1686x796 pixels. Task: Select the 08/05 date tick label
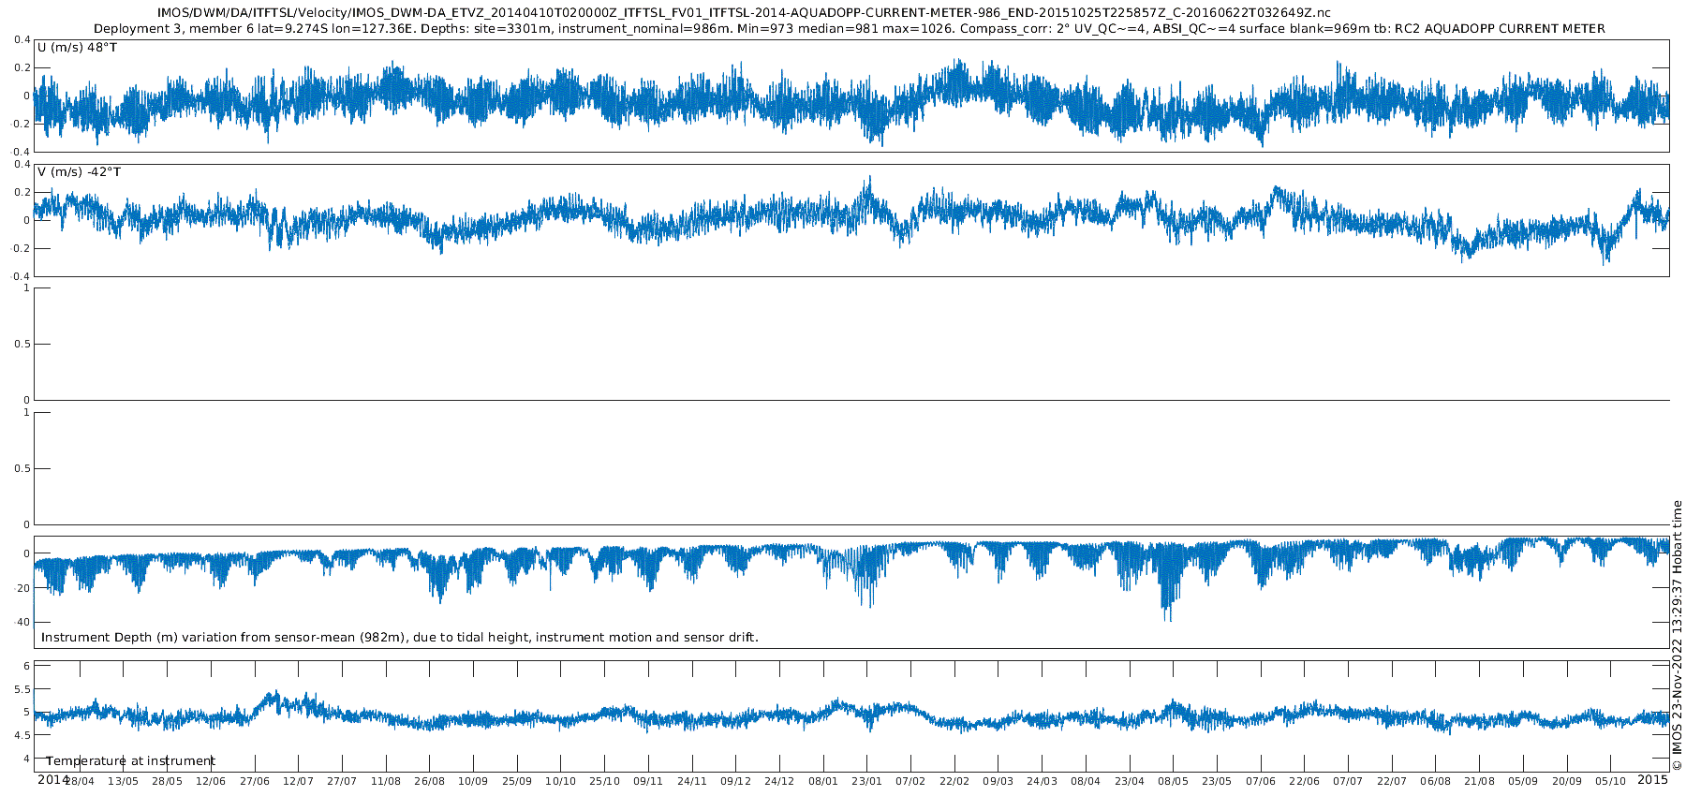tap(1174, 782)
